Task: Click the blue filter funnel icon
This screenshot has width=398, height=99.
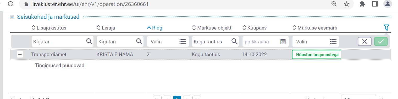Action: pyautogui.click(x=386, y=27)
